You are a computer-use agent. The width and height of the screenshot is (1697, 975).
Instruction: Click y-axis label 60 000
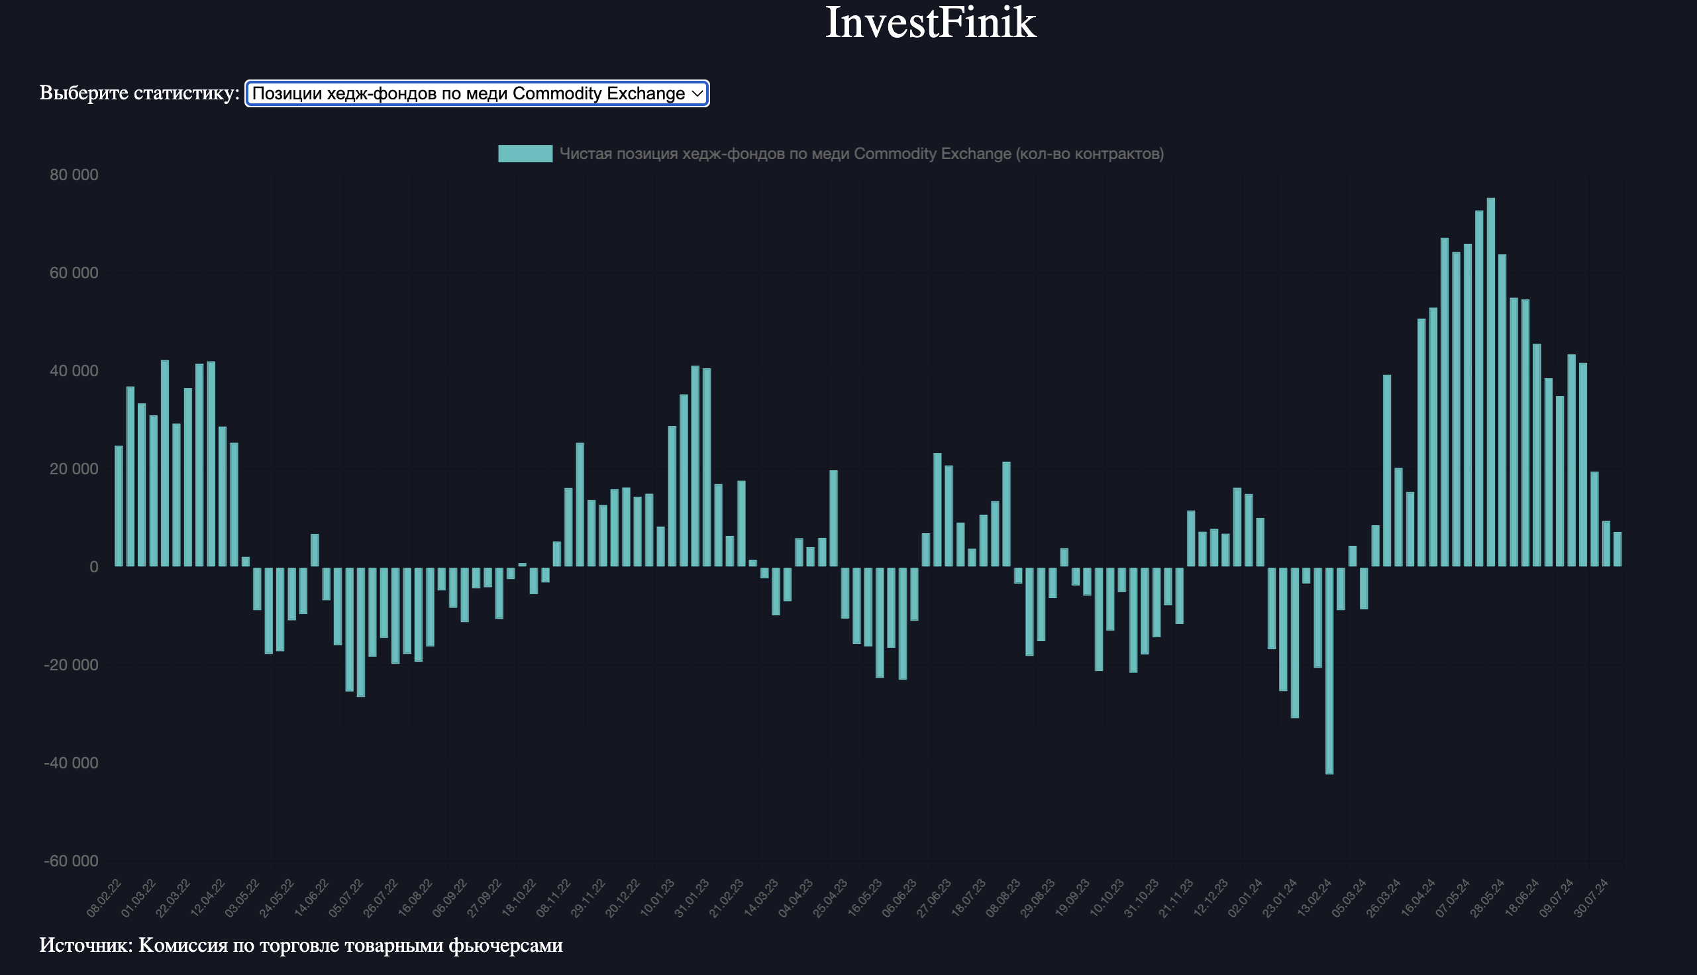coord(74,272)
